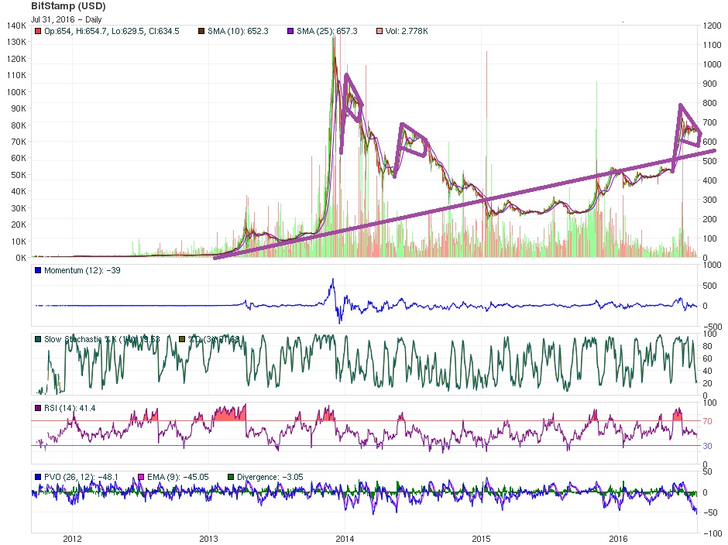Screen dimensions: 728x545
Task: Click the Jul 31, 2016 – Daily label
Action: tap(66, 19)
